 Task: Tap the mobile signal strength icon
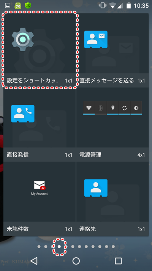click(120, 6)
